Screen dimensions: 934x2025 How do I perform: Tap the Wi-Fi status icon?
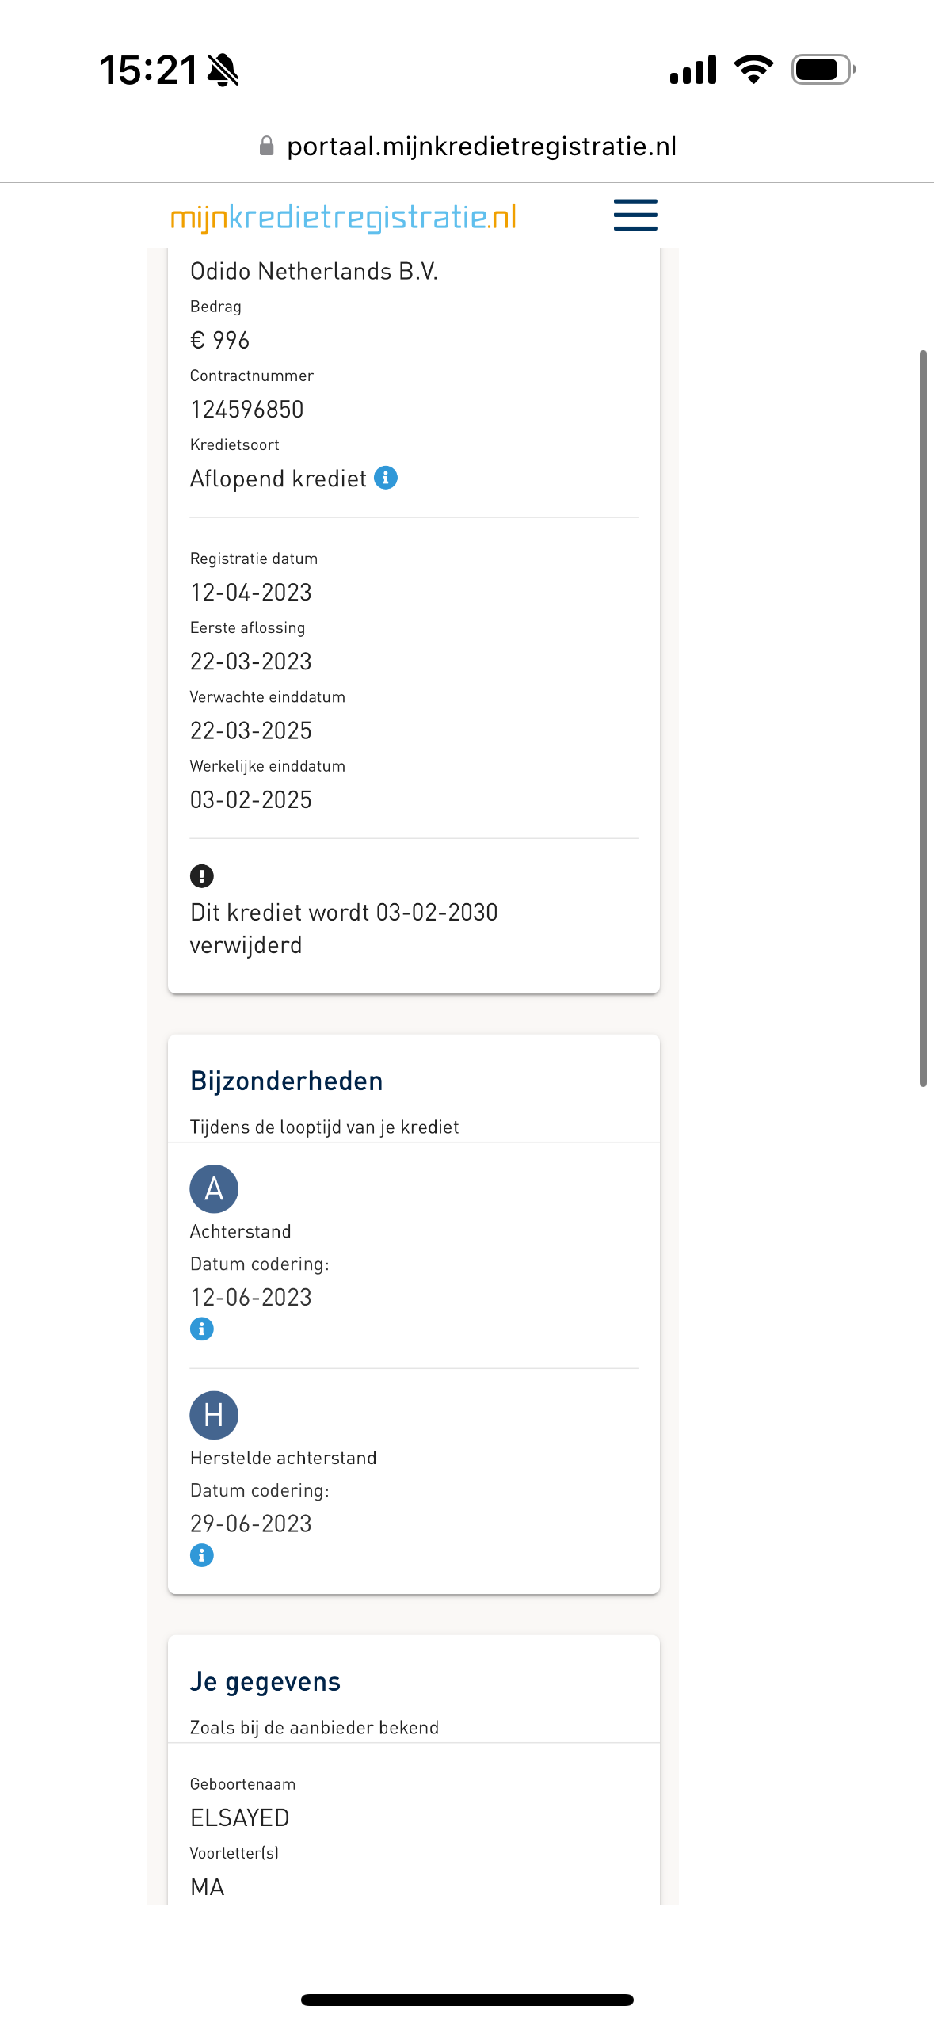click(x=753, y=70)
